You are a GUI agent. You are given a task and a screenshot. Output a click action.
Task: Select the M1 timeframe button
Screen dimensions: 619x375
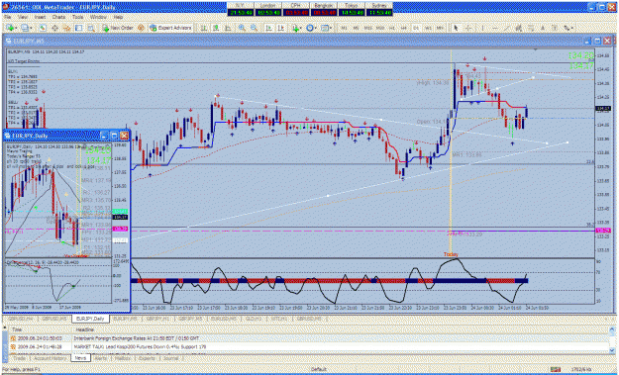[345, 28]
